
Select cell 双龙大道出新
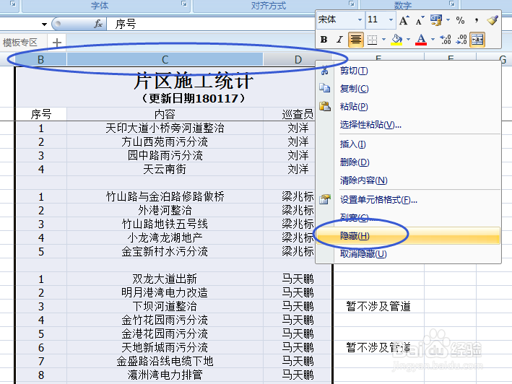click(165, 279)
